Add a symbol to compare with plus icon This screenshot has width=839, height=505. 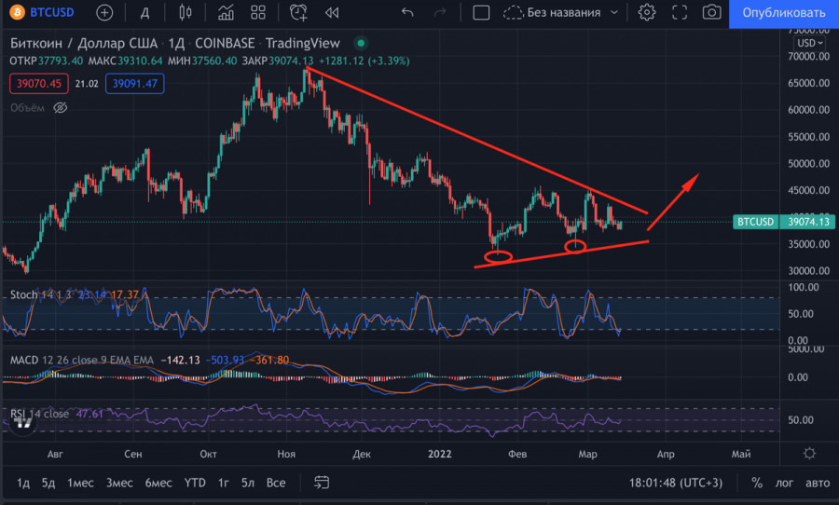pos(104,12)
